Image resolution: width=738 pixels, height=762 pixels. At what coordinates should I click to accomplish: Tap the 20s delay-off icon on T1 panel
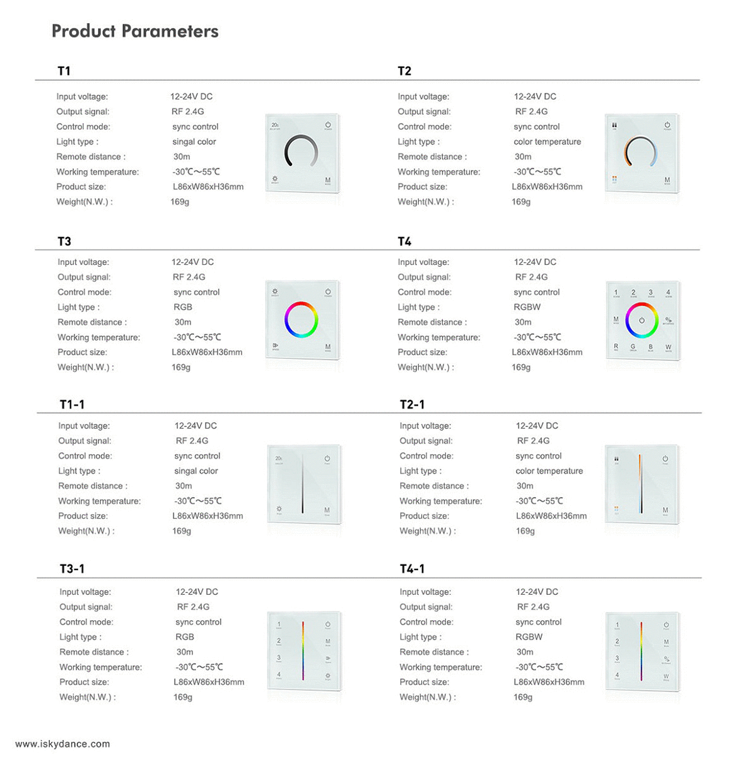(275, 126)
